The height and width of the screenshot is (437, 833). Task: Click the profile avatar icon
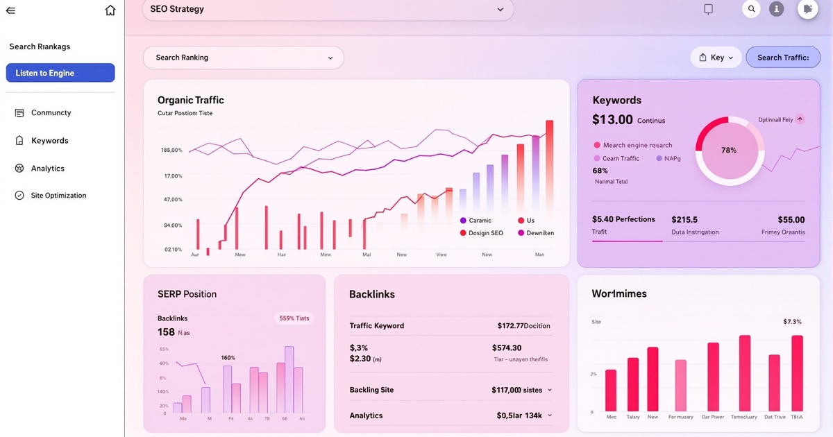(x=807, y=9)
